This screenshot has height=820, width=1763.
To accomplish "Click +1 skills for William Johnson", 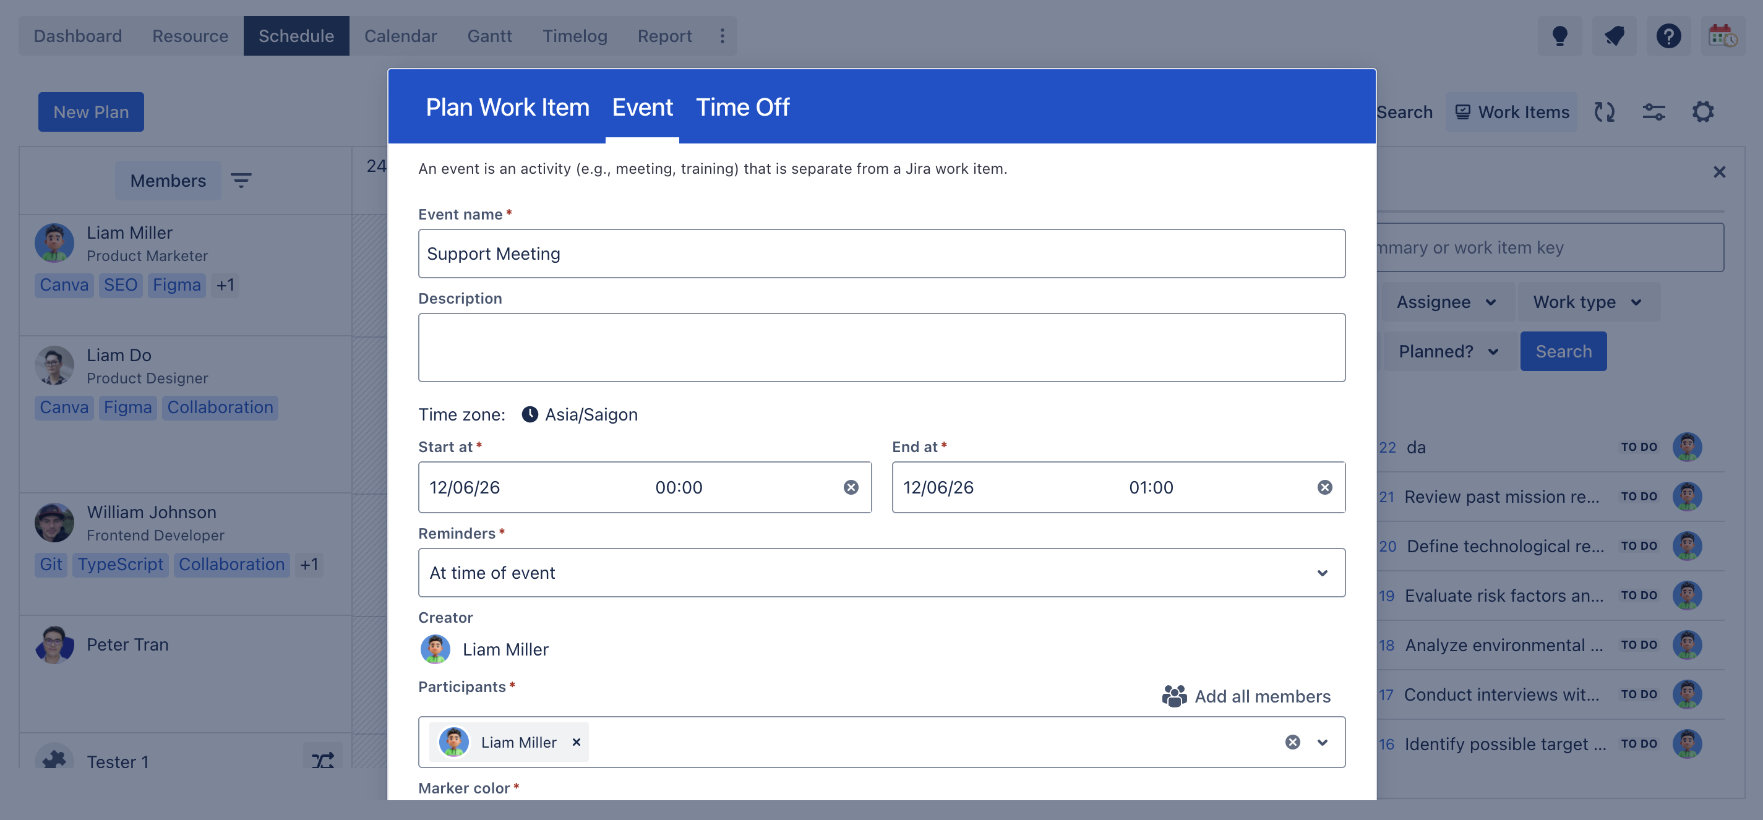I will (309, 564).
